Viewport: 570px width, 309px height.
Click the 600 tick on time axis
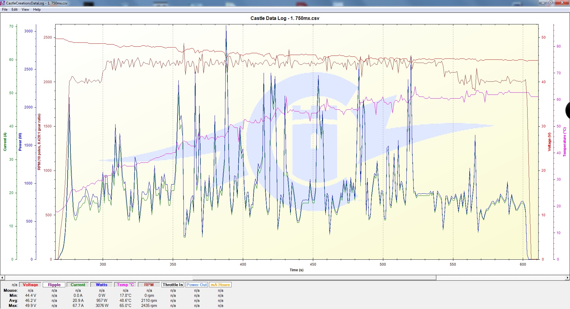[x=523, y=264]
